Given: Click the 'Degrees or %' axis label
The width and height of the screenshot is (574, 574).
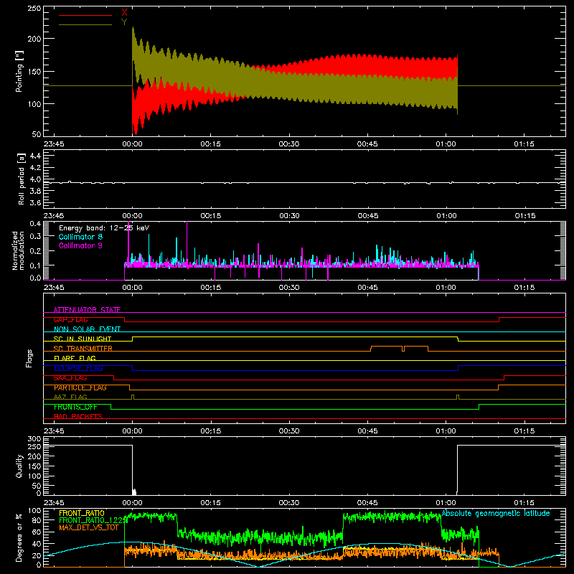Looking at the screenshot, I should pyautogui.click(x=19, y=537).
